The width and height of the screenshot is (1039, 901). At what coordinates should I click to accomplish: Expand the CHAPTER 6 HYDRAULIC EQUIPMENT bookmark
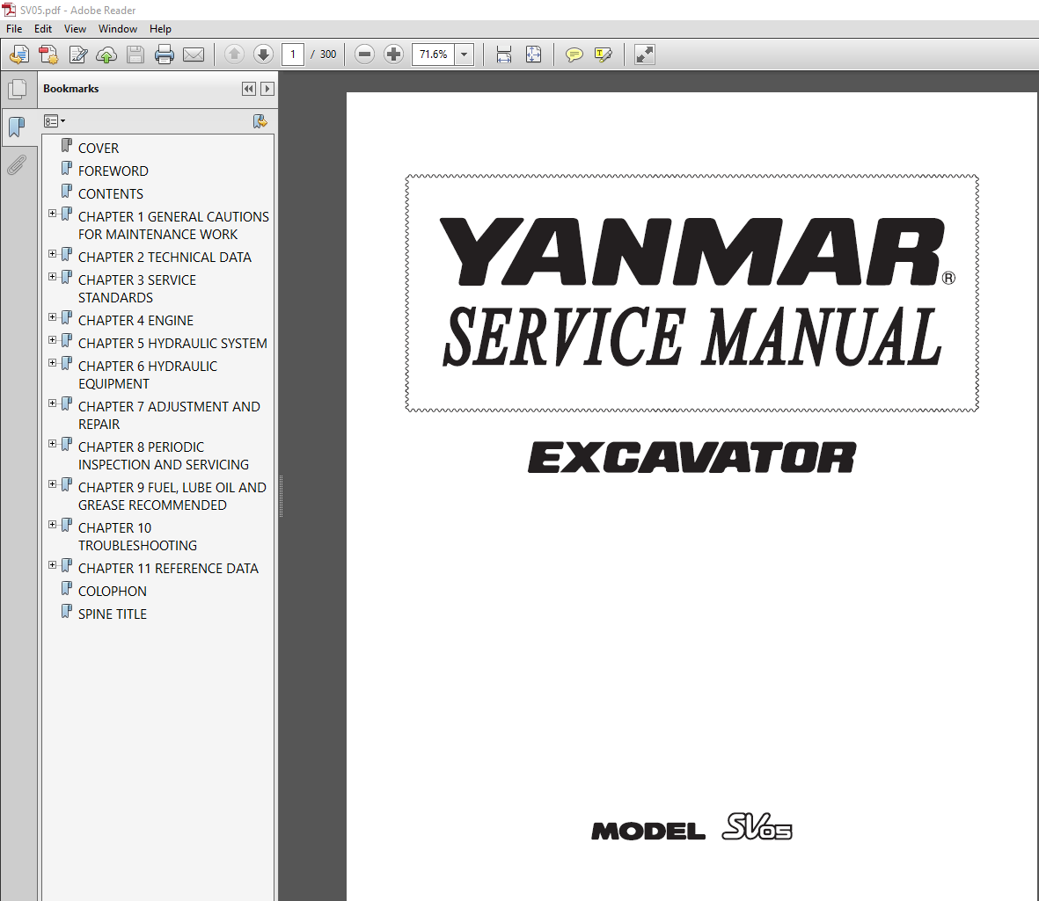click(x=53, y=363)
